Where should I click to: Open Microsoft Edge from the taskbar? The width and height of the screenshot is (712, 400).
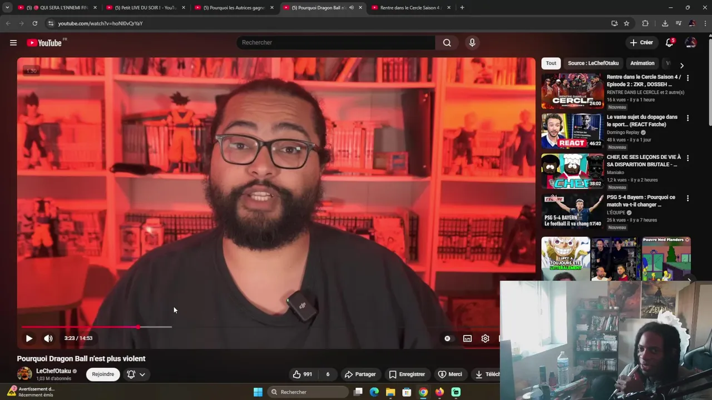pos(374,392)
